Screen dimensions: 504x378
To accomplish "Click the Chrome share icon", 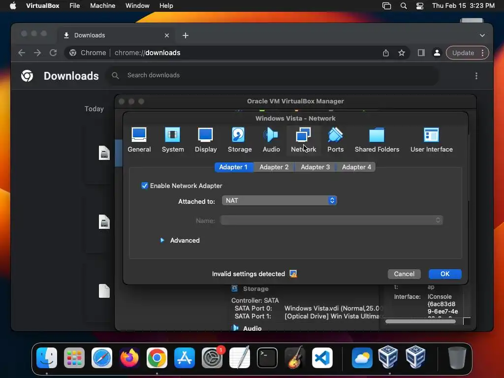I will click(386, 53).
